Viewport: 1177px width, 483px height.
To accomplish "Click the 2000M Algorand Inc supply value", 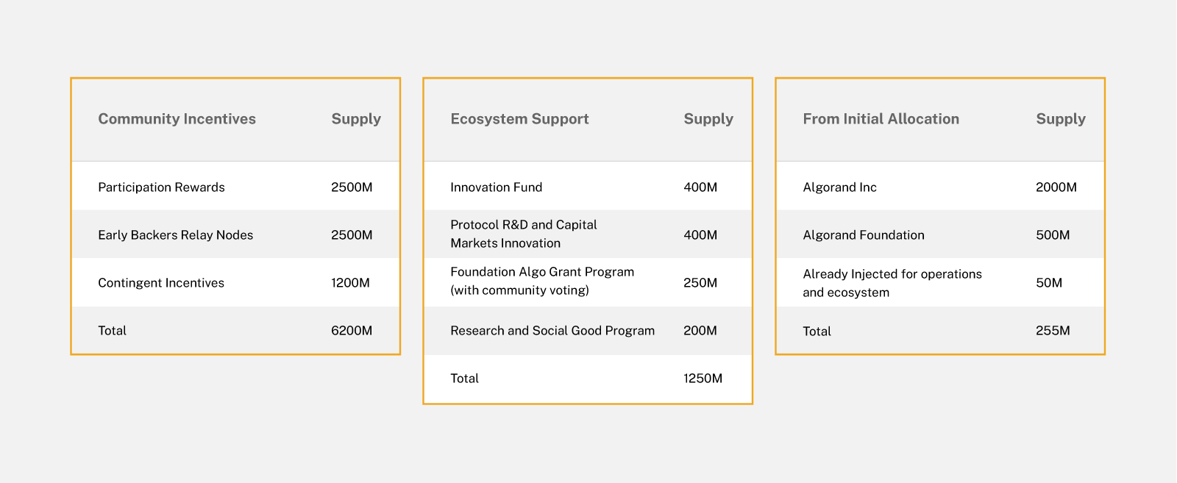I will pyautogui.click(x=1056, y=187).
